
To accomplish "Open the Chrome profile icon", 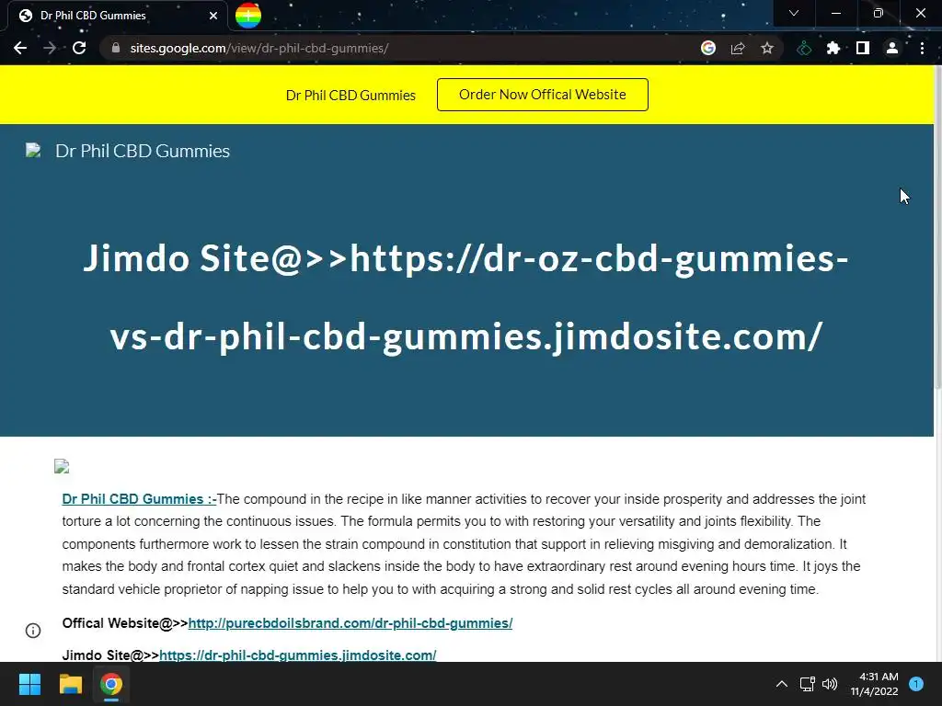I will (892, 48).
